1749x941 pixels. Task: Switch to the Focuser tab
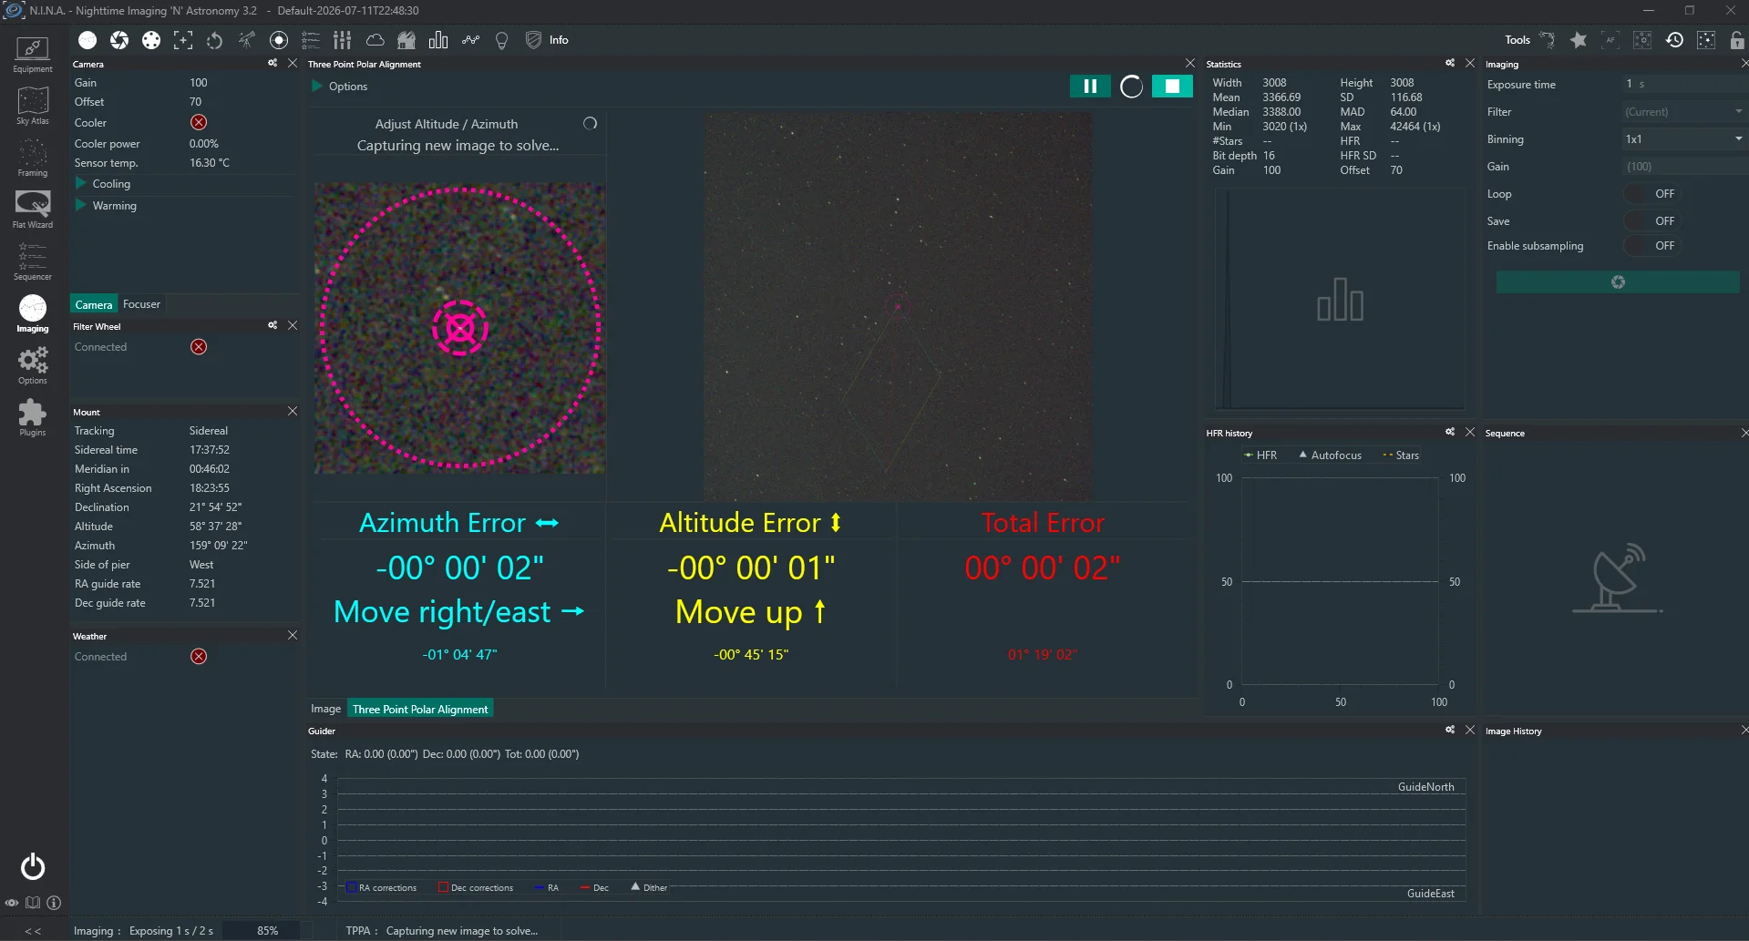(x=141, y=304)
